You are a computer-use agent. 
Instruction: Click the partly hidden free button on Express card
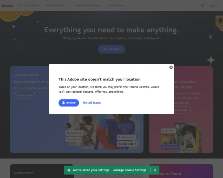[x=182, y=110]
